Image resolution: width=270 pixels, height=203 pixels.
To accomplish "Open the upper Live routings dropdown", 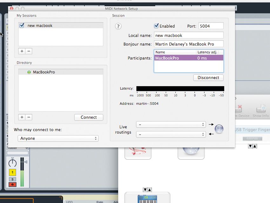I will [171, 124].
